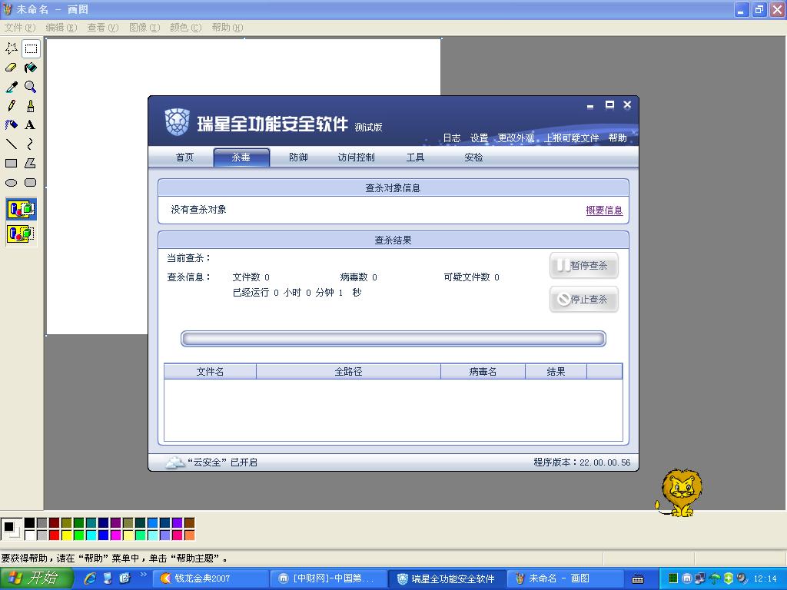The width and height of the screenshot is (787, 590).
Task: Select the Airbrush spray tool
Action: coord(12,125)
